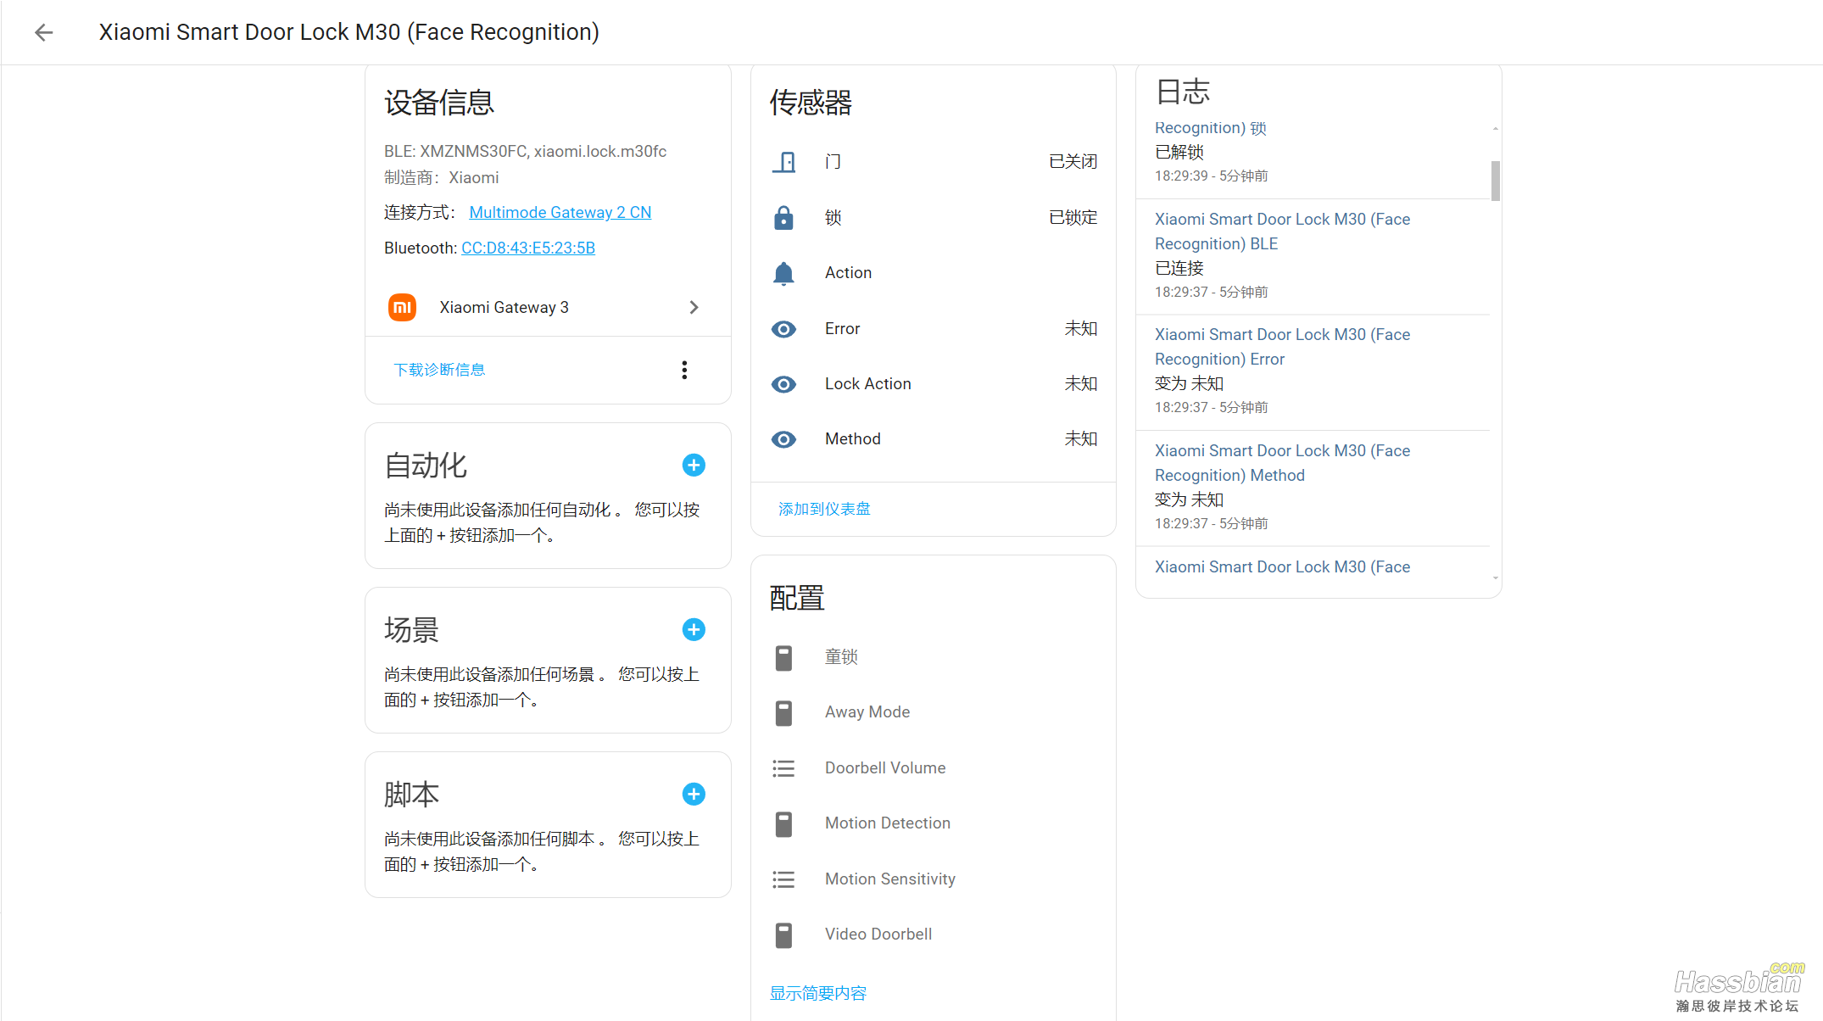The image size is (1823, 1021).
Task: Click the log scroll-up arrow
Action: click(1496, 129)
